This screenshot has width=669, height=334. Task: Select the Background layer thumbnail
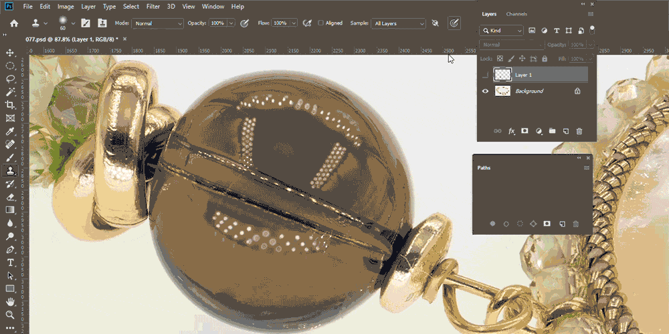(x=502, y=91)
